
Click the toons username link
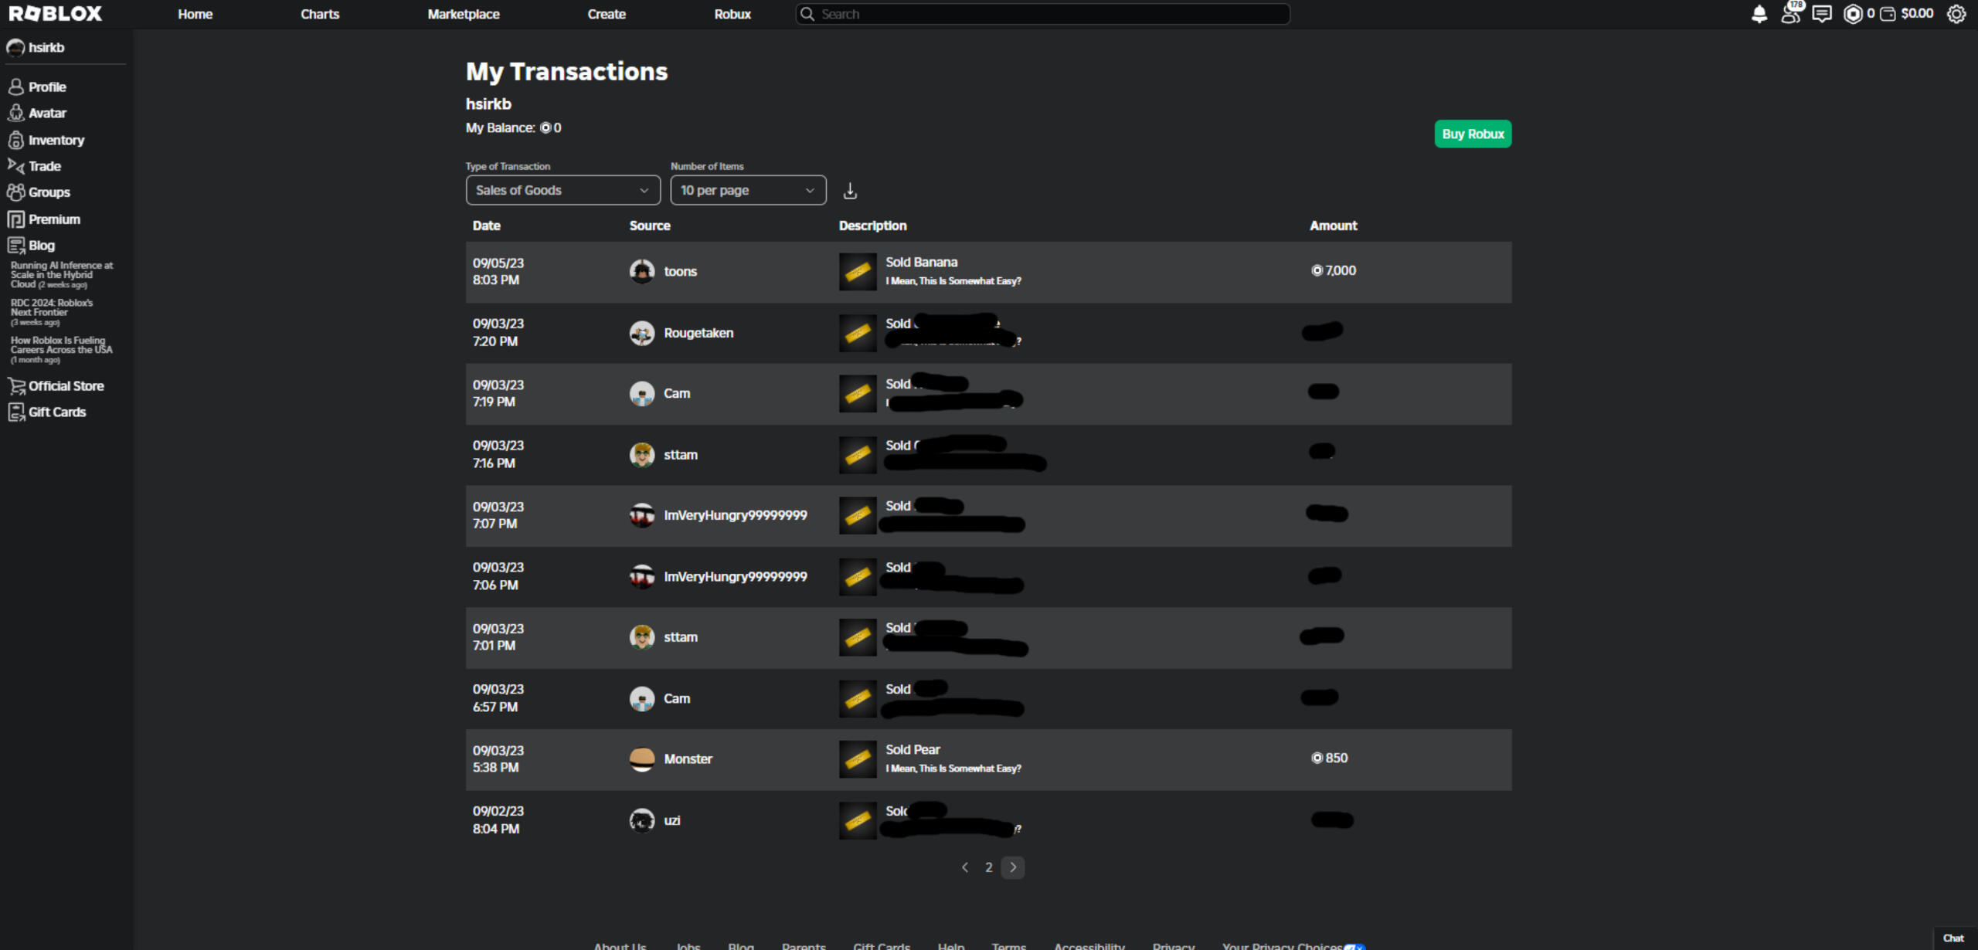click(680, 271)
